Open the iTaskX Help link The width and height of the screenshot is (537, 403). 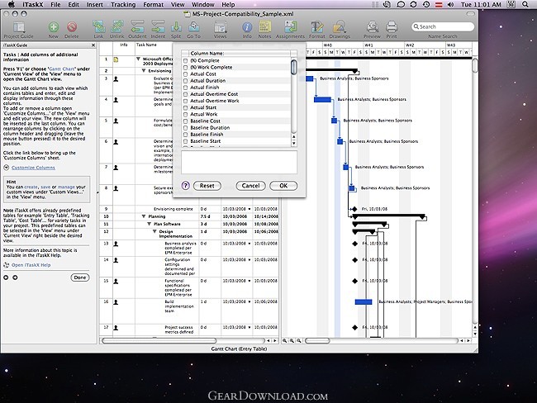pos(31,265)
